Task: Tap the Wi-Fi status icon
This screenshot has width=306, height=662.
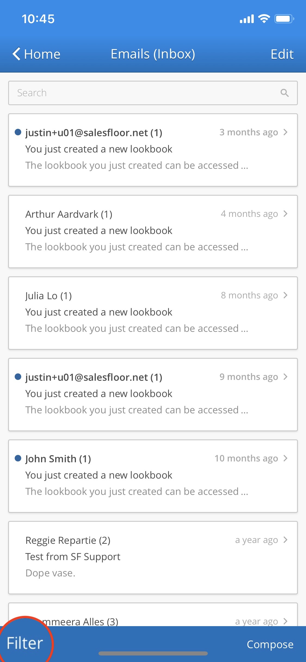Action: [264, 19]
